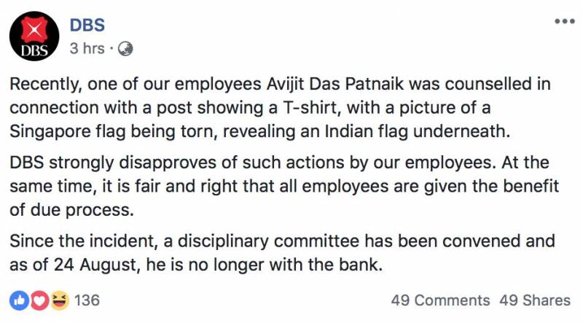The height and width of the screenshot is (323, 583).
Task: Click the "3 hrs" post timestamp
Action: (87, 49)
